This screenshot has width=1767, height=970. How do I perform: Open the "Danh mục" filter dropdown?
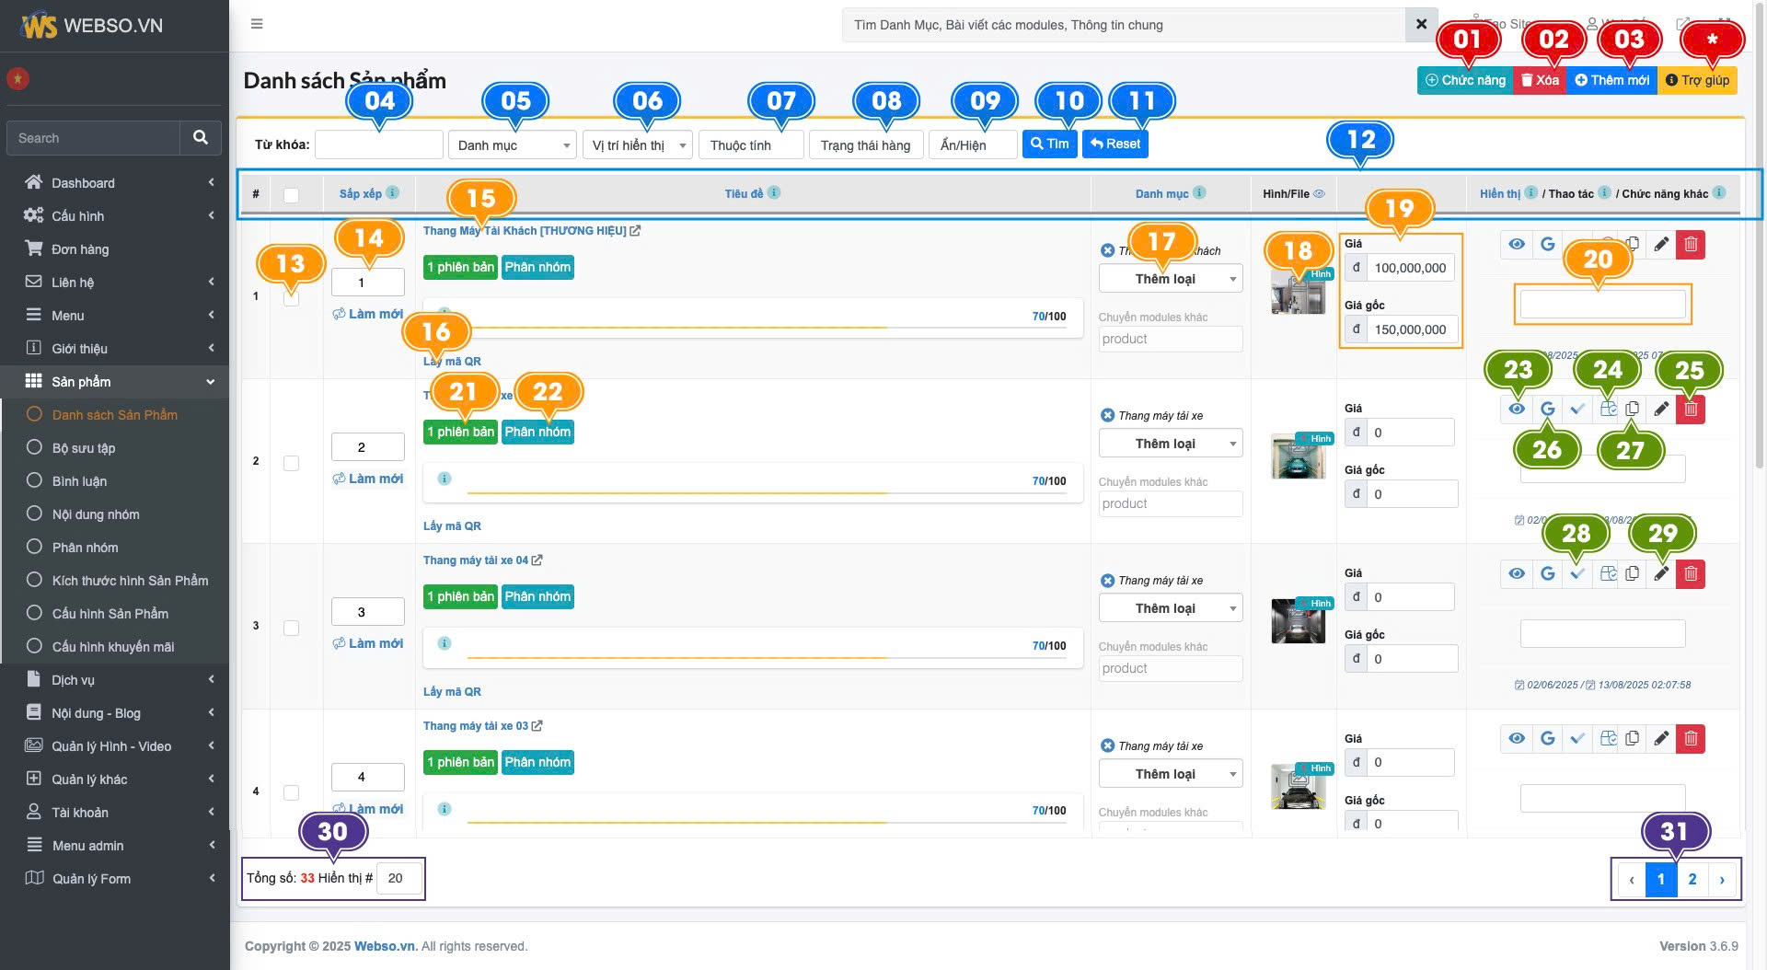(x=512, y=145)
